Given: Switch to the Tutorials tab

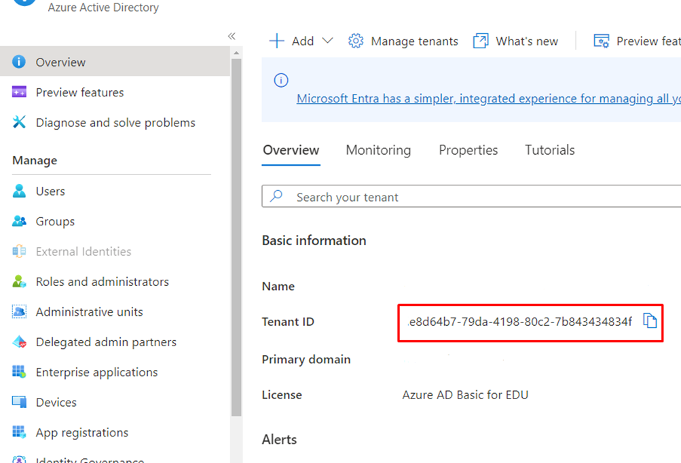Looking at the screenshot, I should [550, 150].
